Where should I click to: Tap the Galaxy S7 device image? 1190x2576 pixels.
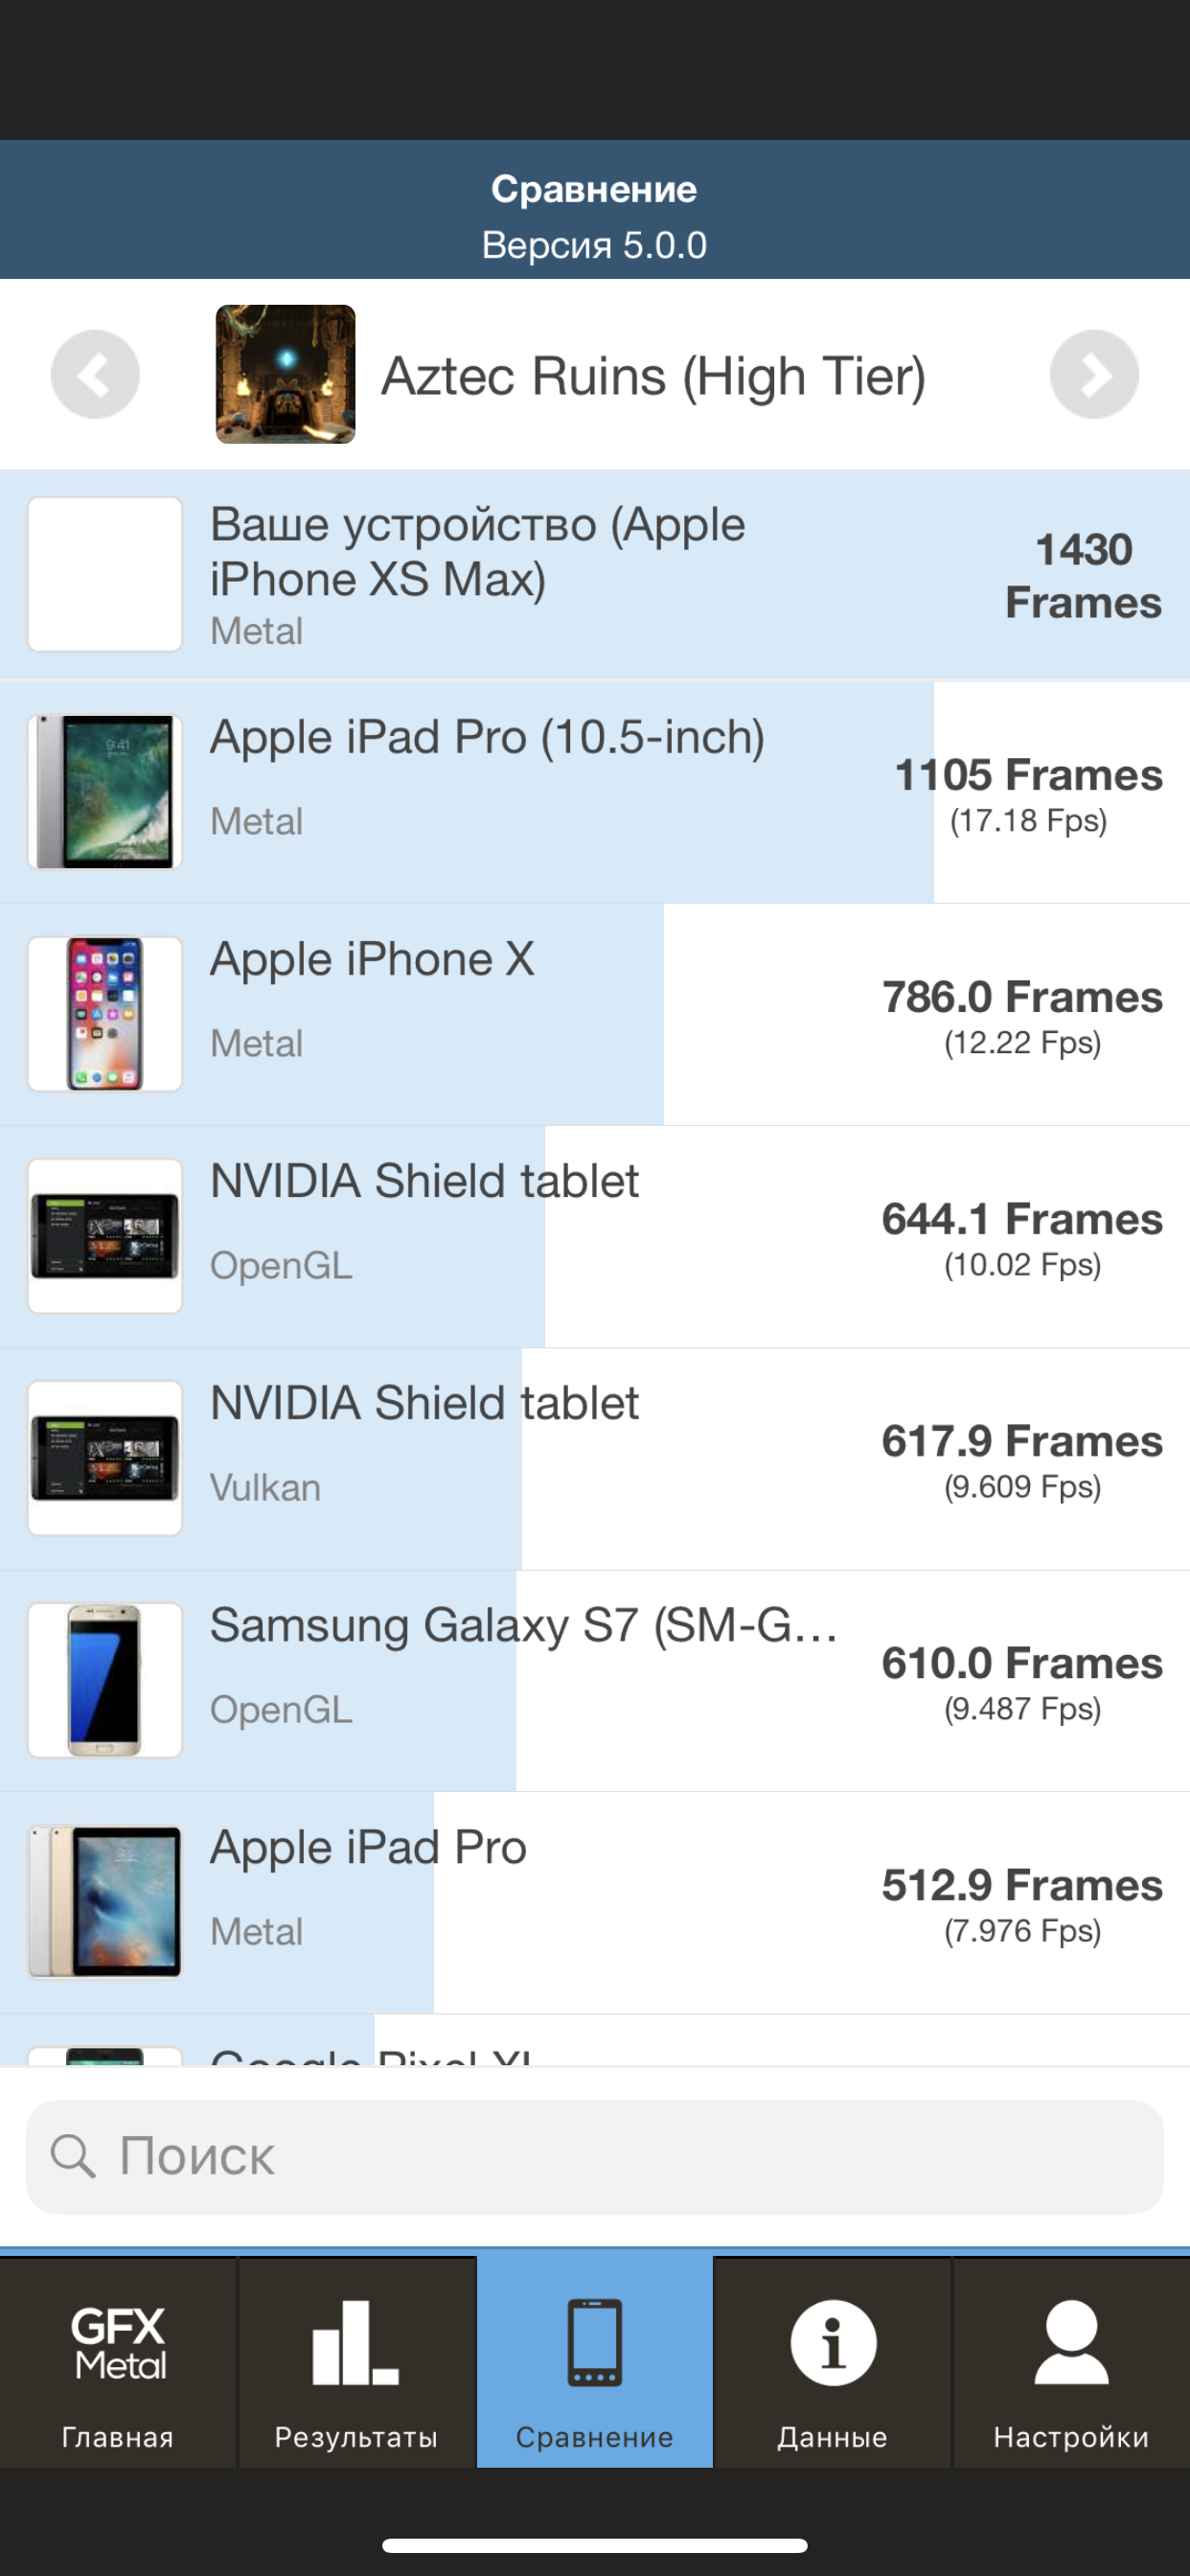pos(105,1680)
